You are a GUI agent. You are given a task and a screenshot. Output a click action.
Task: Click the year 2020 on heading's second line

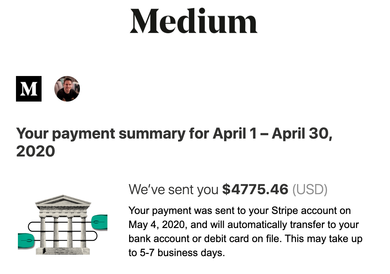(35, 151)
